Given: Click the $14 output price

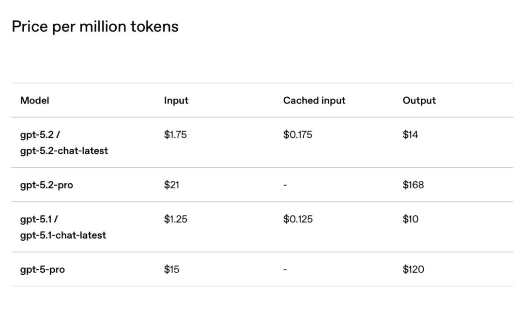Looking at the screenshot, I should point(410,135).
